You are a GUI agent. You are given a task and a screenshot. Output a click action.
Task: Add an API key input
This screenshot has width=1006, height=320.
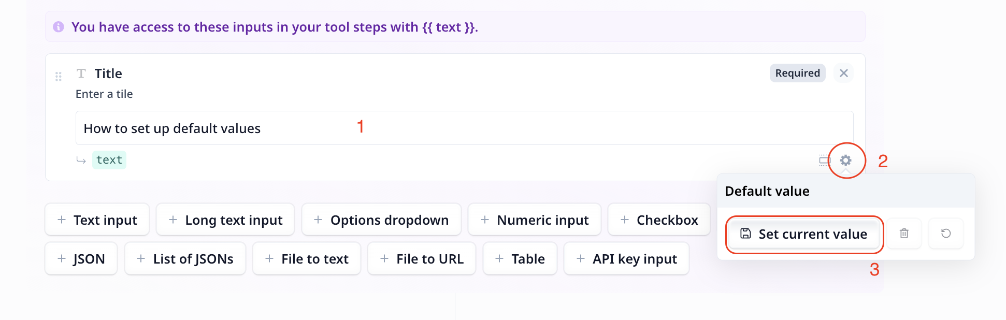tap(626, 259)
